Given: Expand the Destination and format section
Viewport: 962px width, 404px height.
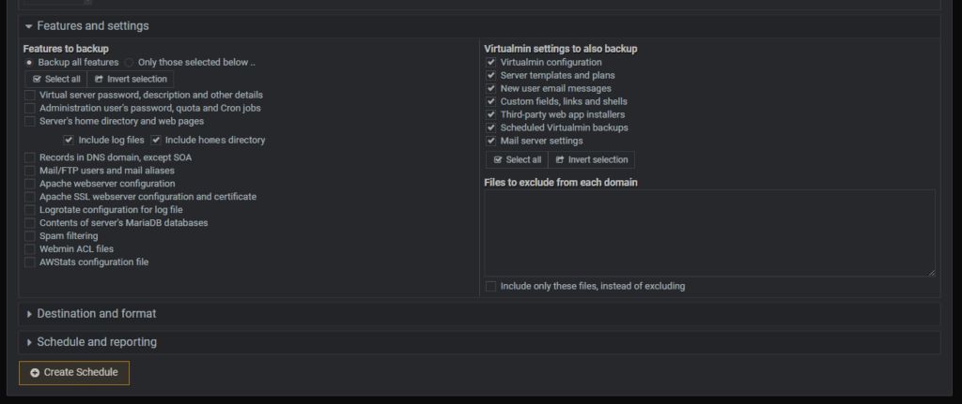Looking at the screenshot, I should (x=96, y=313).
